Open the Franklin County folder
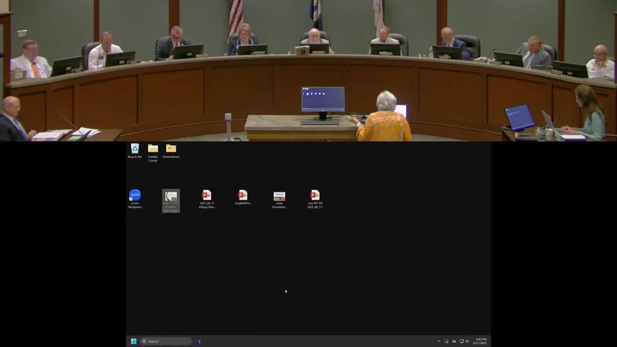The width and height of the screenshot is (617, 347). pyautogui.click(x=153, y=149)
